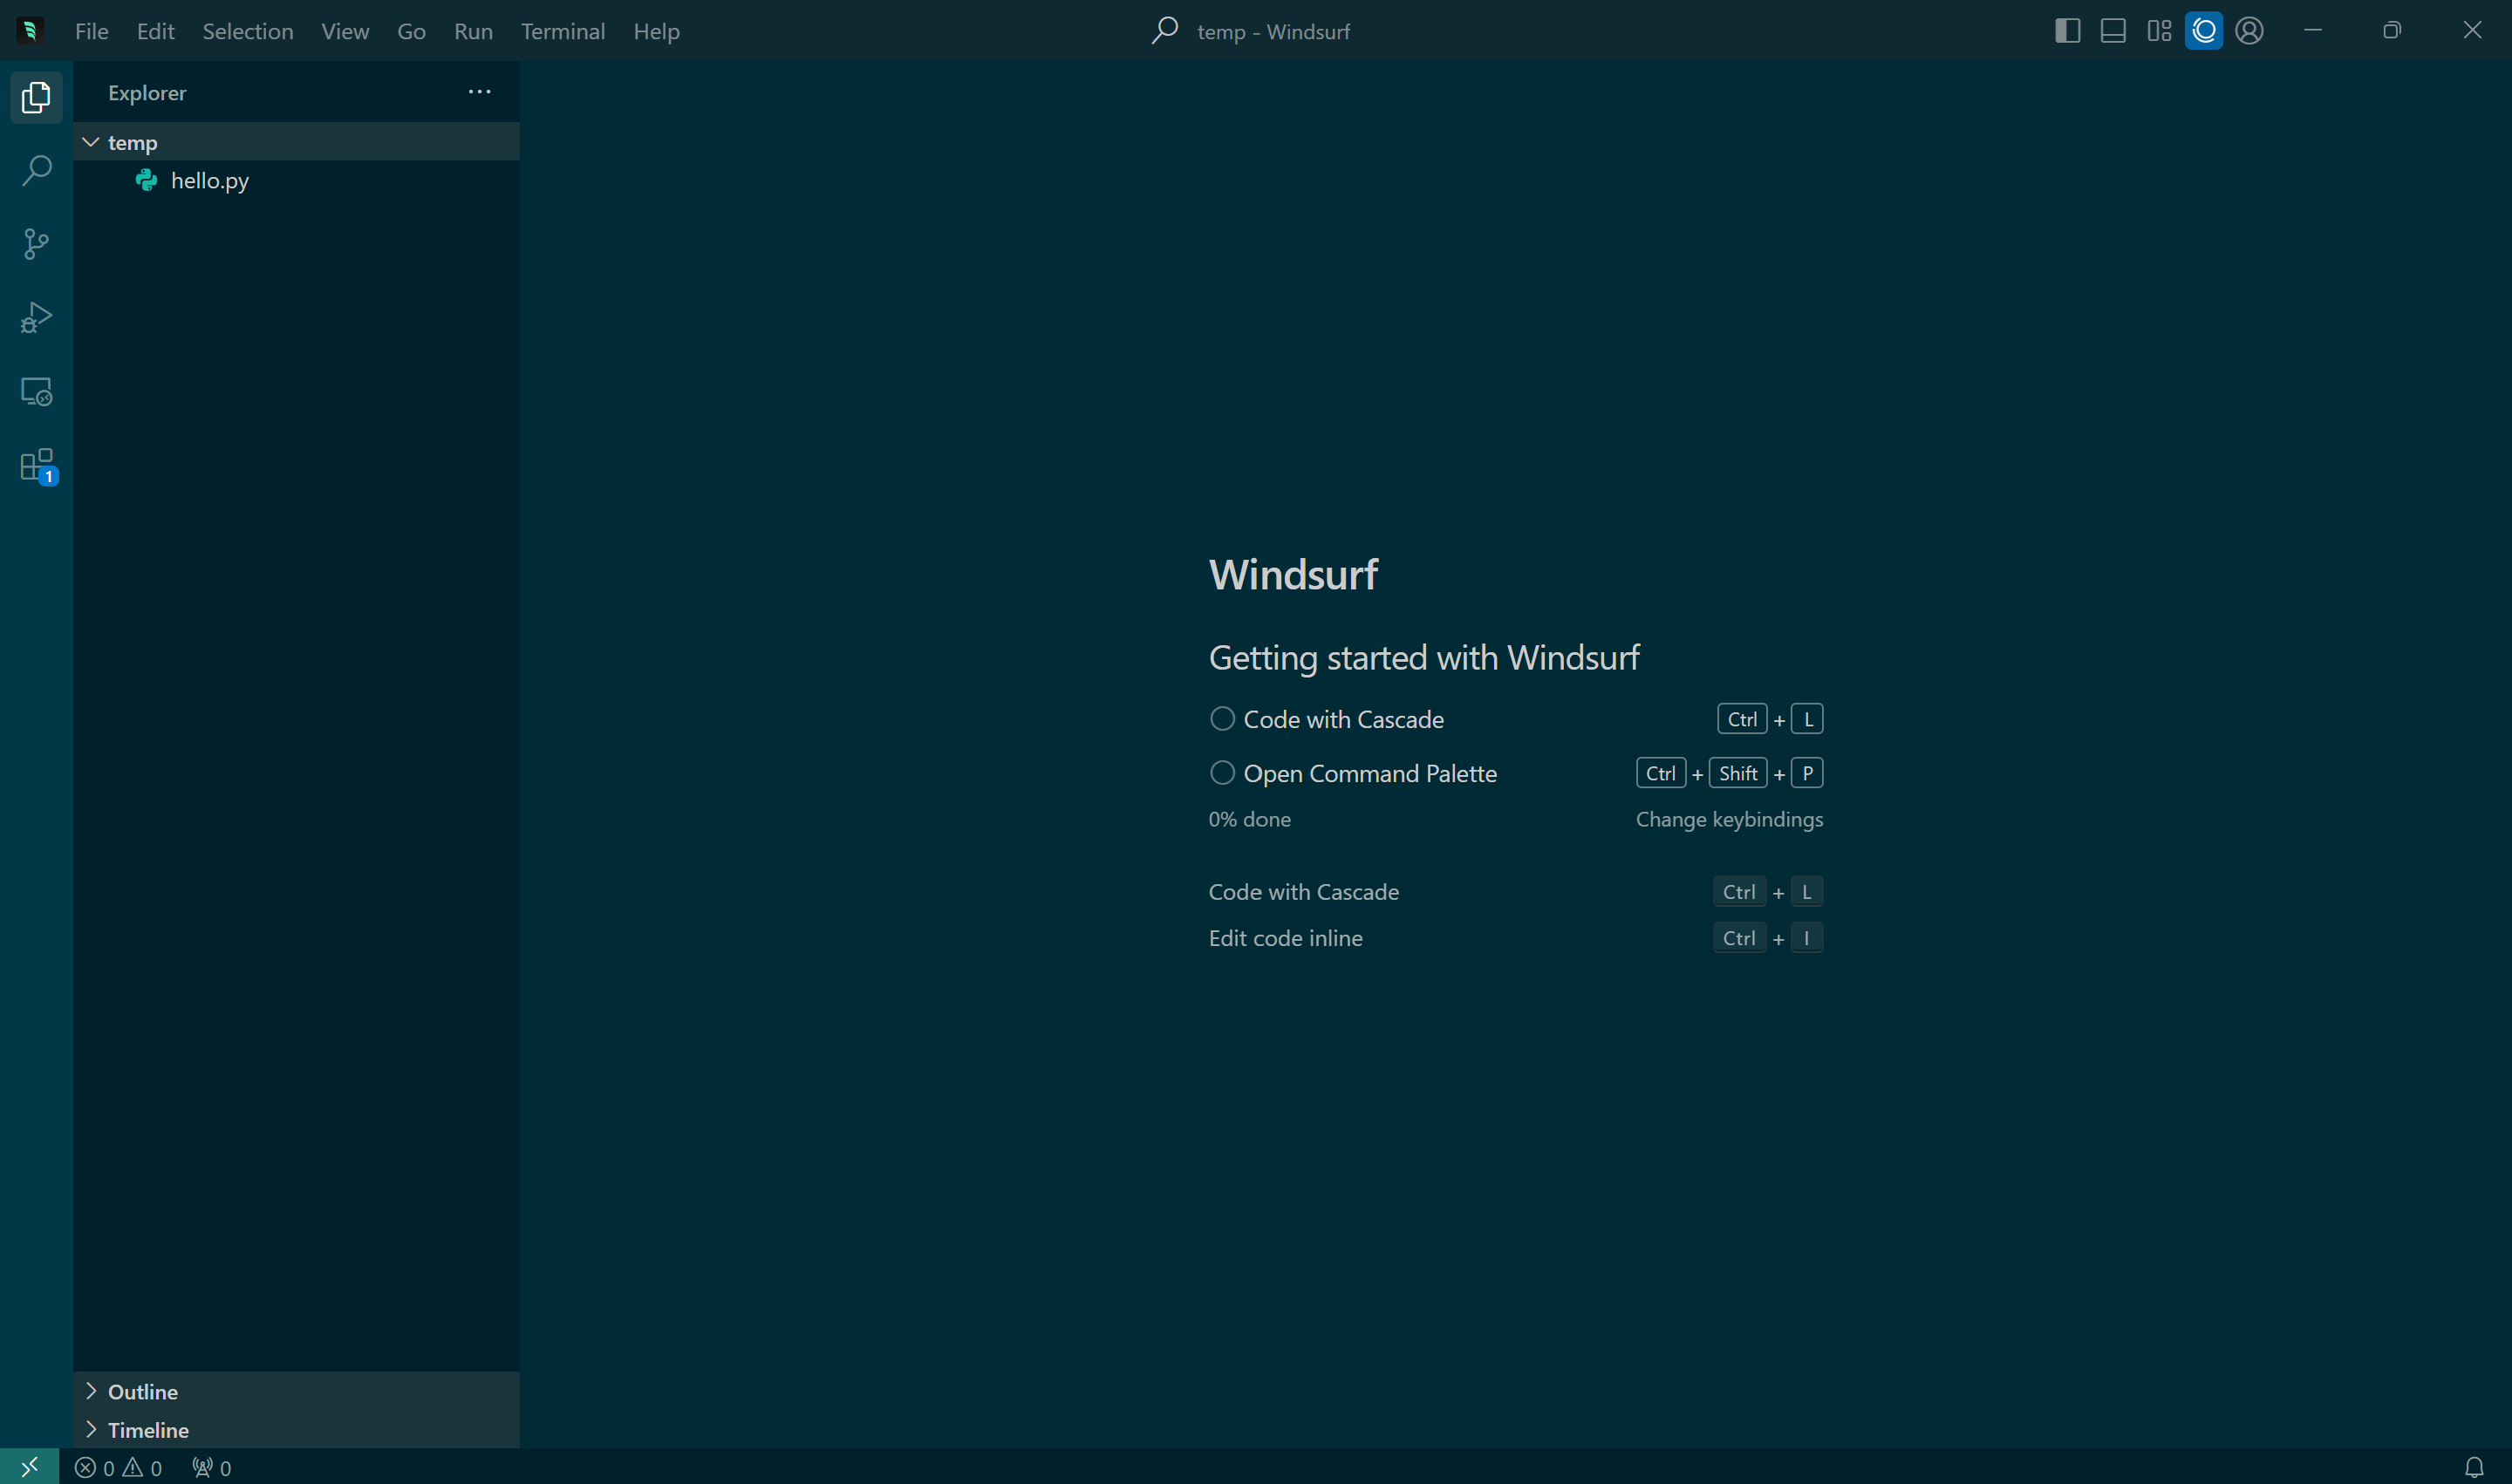Click the Change keybindings link
Screen dimensions: 2512x1484
pyautogui.click(x=1729, y=819)
